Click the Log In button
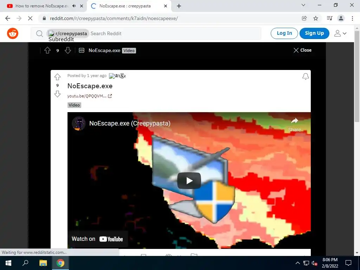 click(284, 33)
